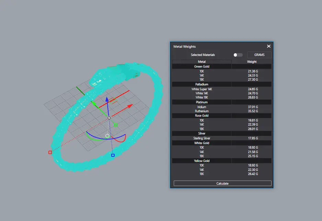Viewport: 322px width, 221px height.
Task: Click the blue Z-axis move arrow
Action: (x=107, y=100)
